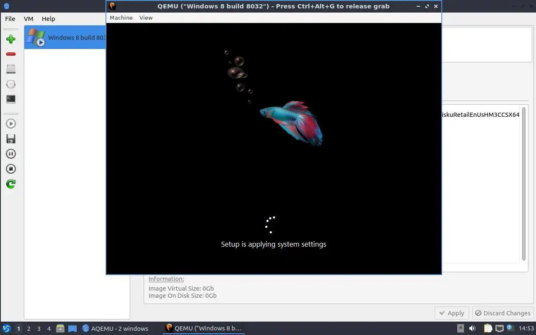
Task: Switch to workspace 2 in the pager
Action: (x=28, y=329)
